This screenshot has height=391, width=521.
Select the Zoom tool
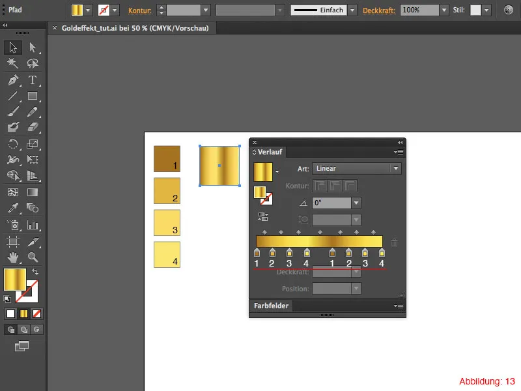pyautogui.click(x=33, y=257)
